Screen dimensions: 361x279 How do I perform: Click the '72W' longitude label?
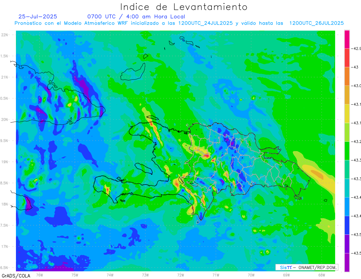(180, 275)
